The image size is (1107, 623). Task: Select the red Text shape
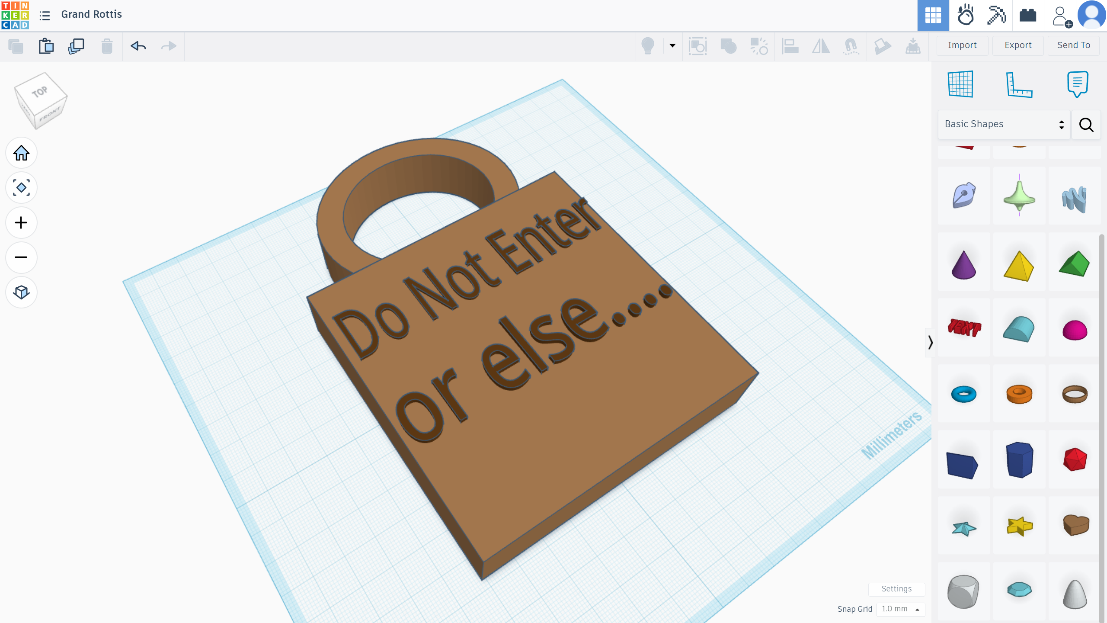pos(964,328)
